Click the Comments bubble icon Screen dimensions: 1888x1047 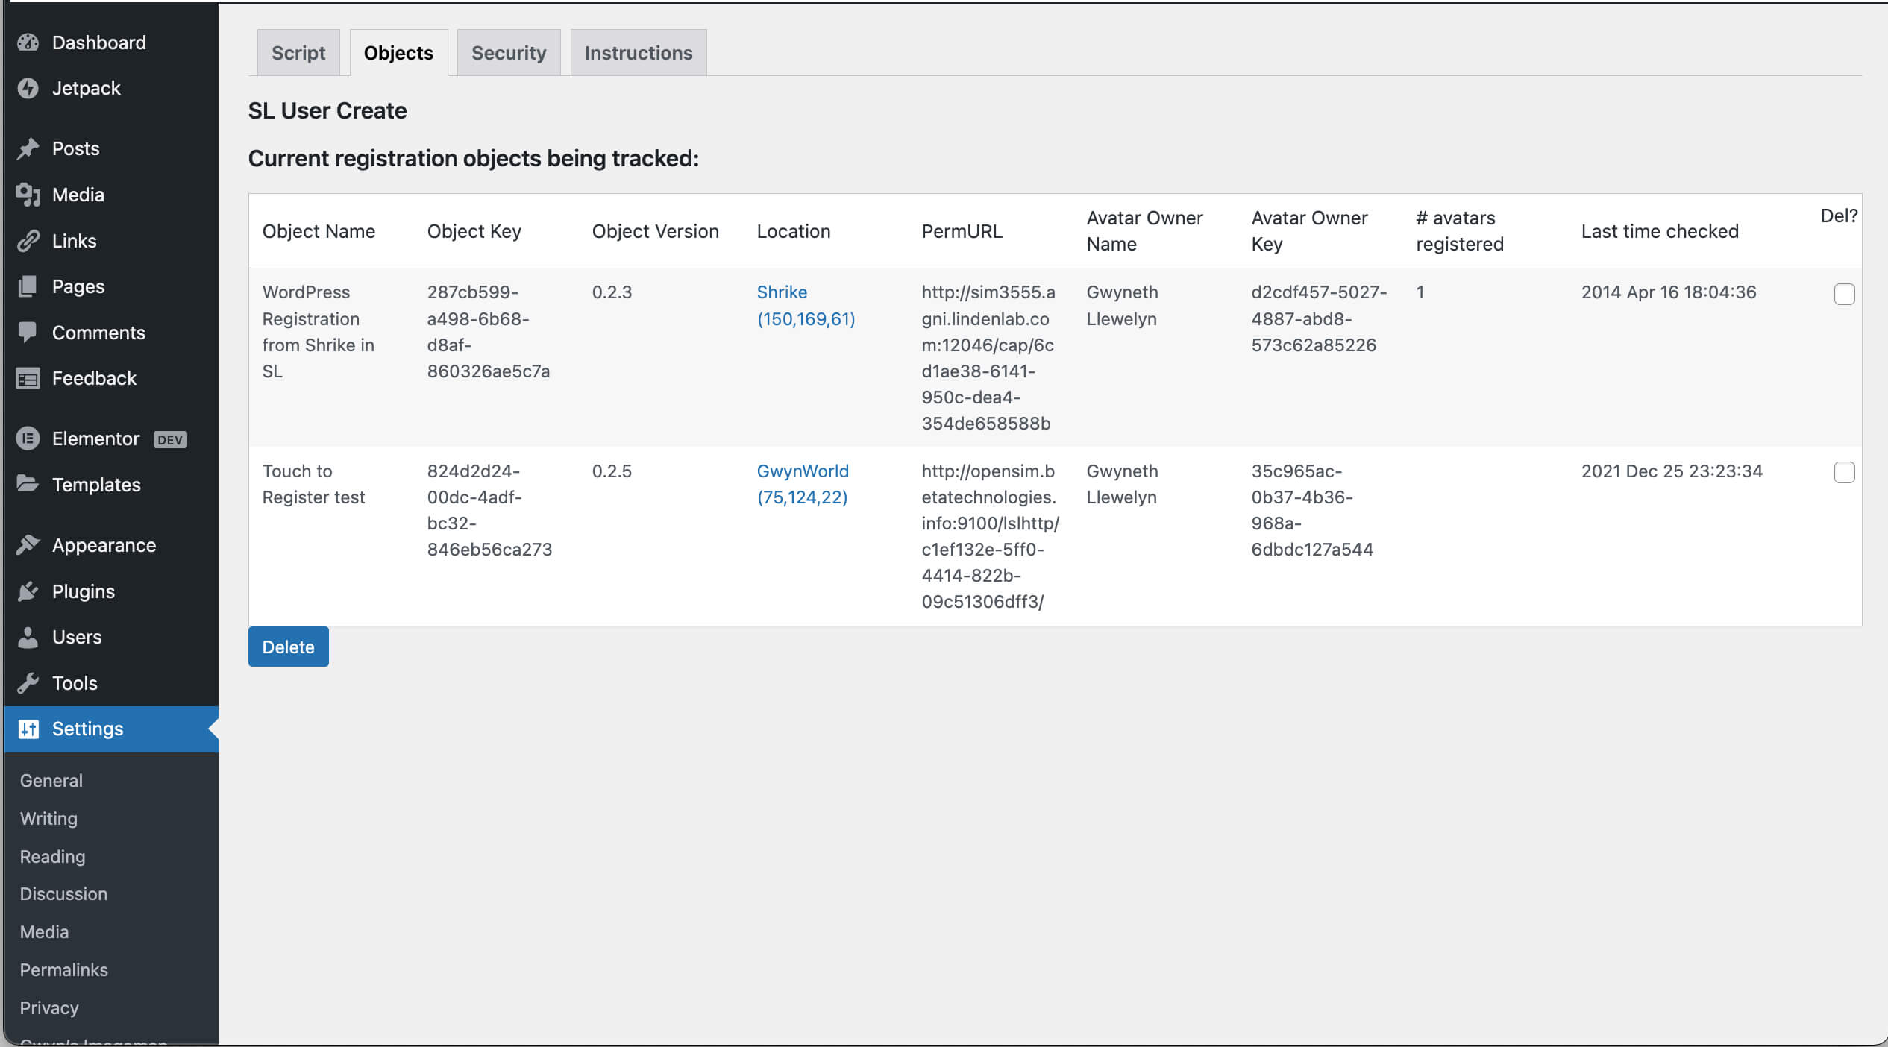point(28,333)
